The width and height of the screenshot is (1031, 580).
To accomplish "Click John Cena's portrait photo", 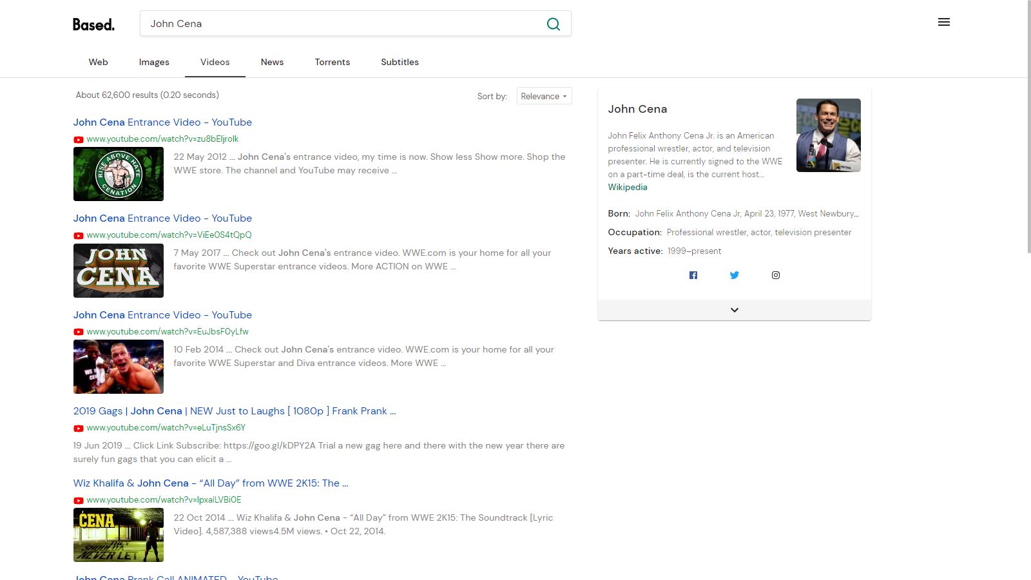I will (829, 135).
